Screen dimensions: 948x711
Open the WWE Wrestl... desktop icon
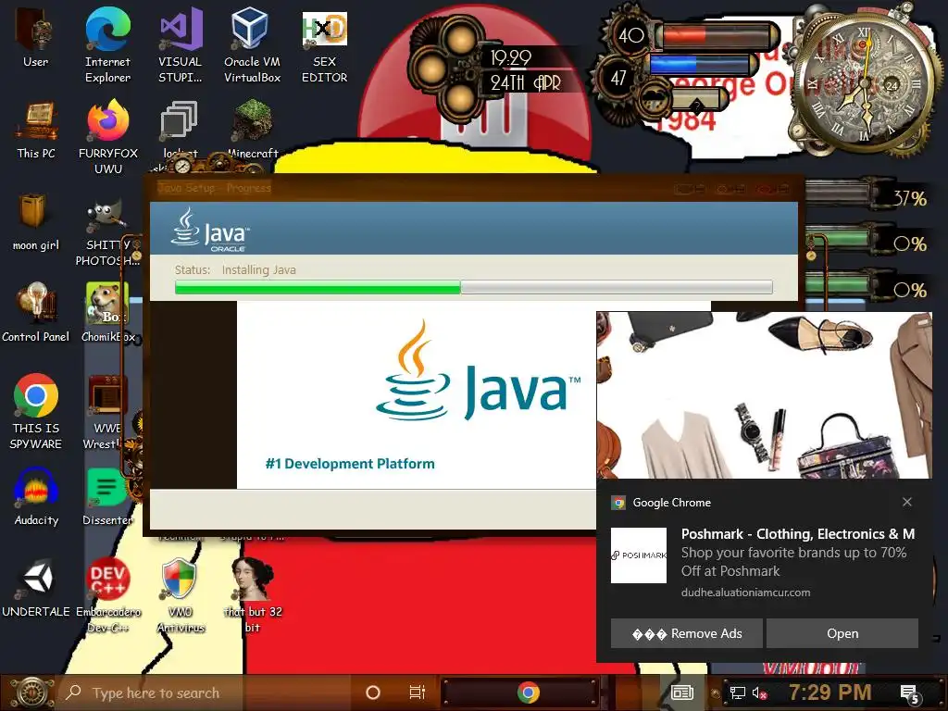pos(106,412)
